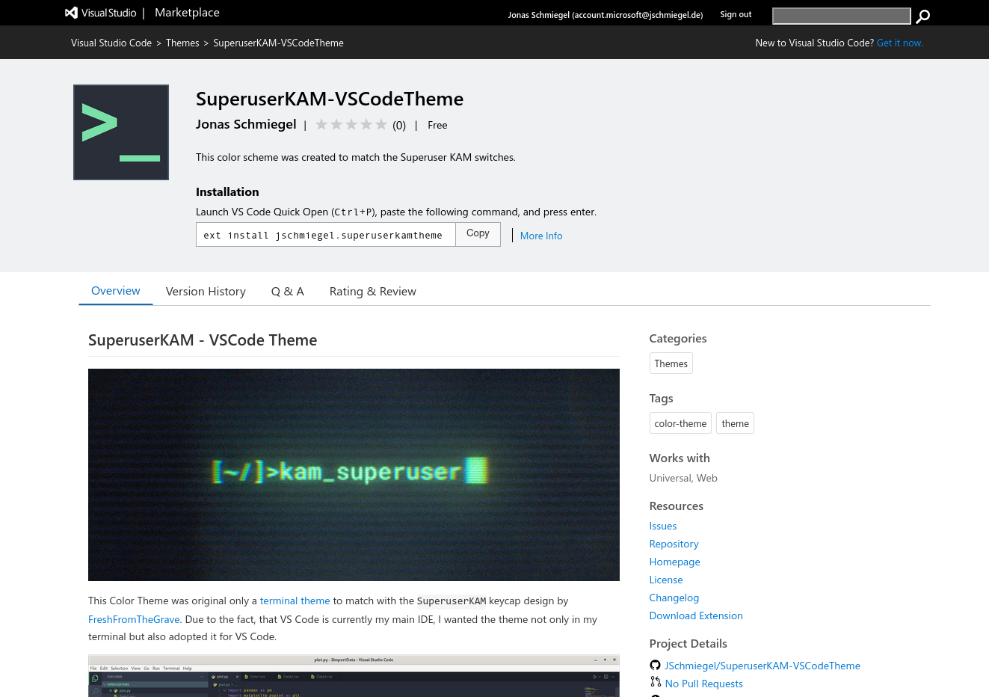Click the VS Code editor screenshot thumbnail

[x=354, y=676]
